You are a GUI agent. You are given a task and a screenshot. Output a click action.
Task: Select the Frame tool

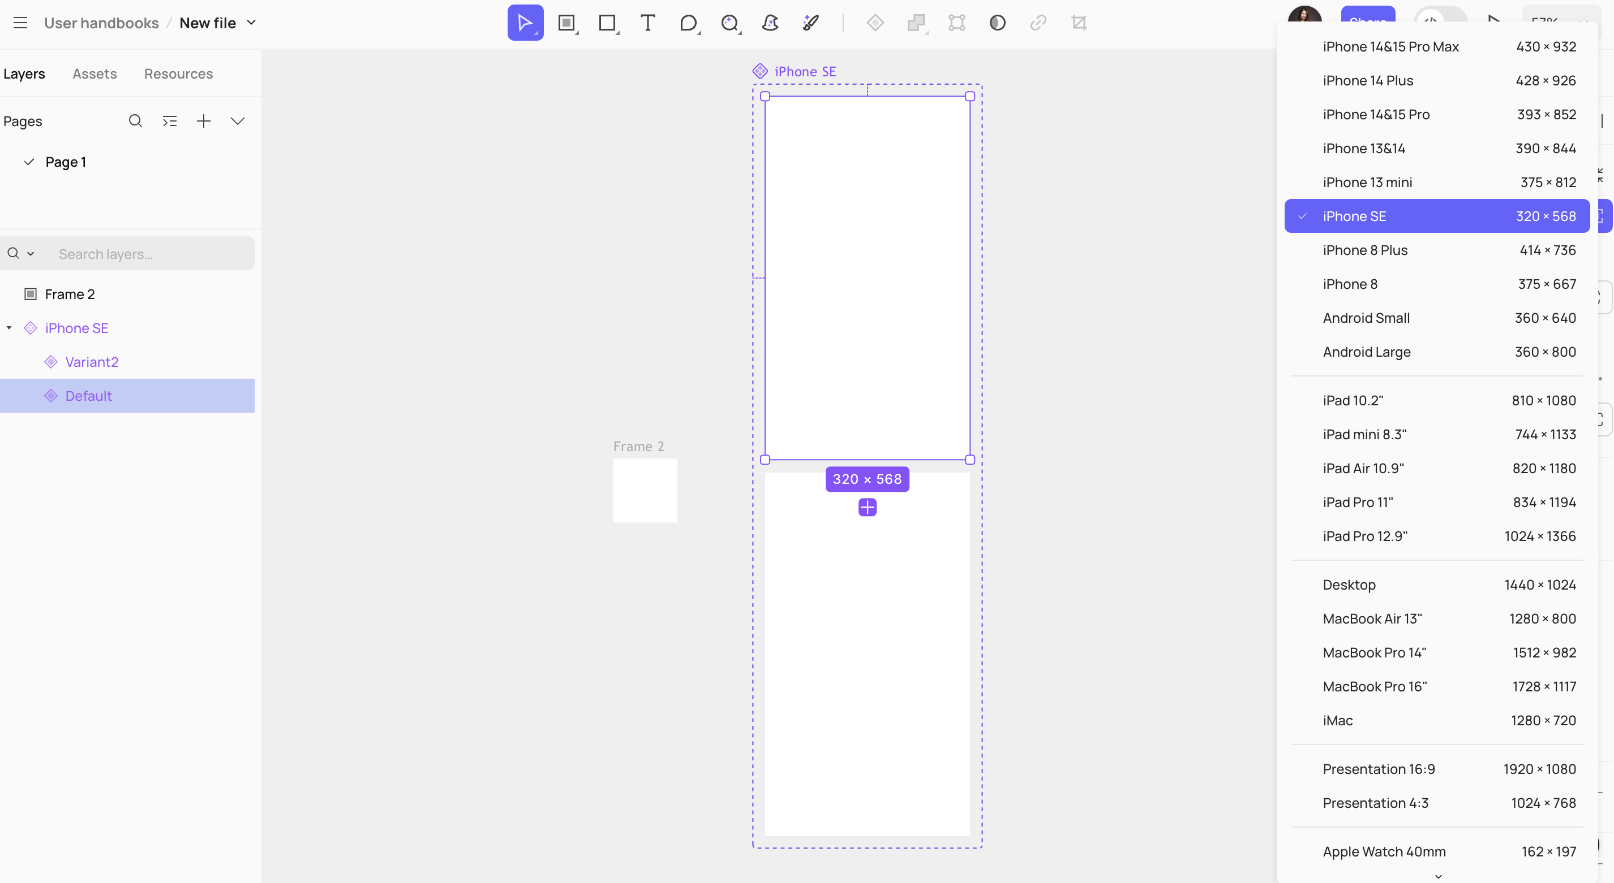(566, 23)
